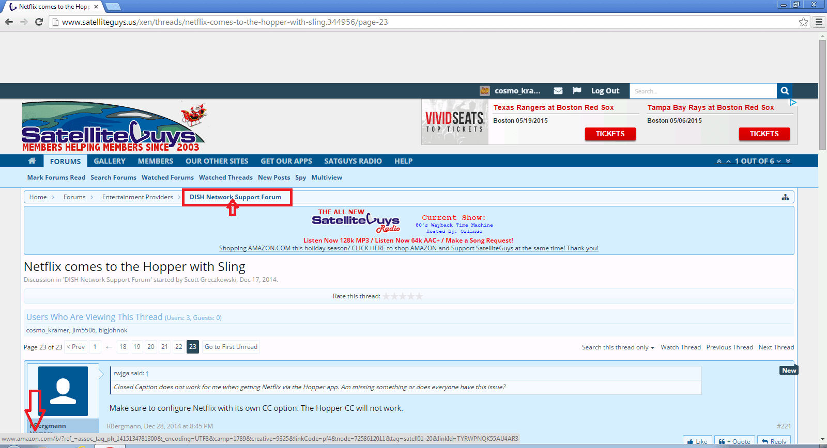Click the Log Out link

[x=605, y=91]
